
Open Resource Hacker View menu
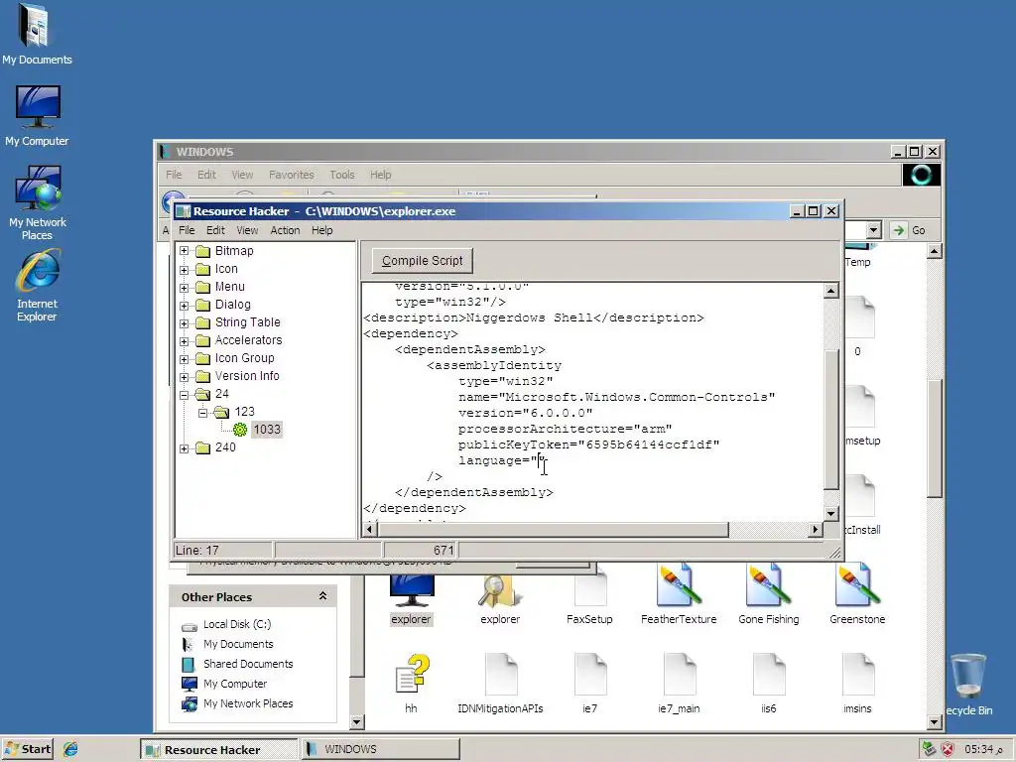pyautogui.click(x=247, y=230)
